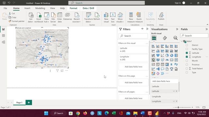The image size is (209, 117).
Task: Click in the Fields pane search box
Action: pos(194,35)
